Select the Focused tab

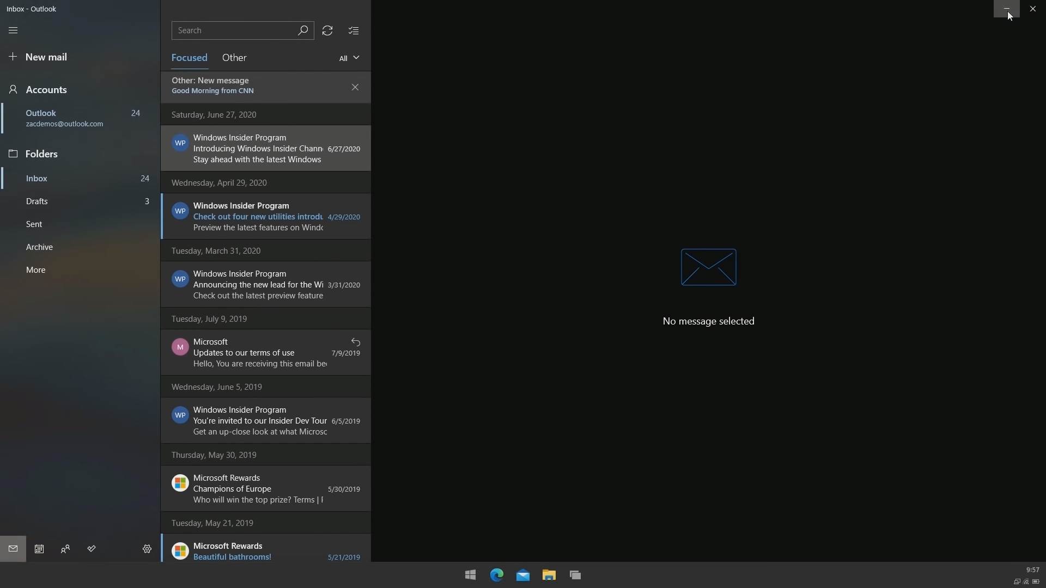189,57
